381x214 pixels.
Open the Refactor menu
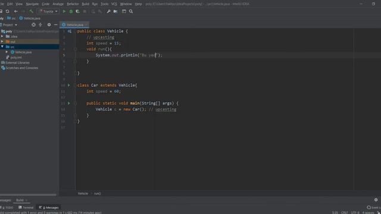pyautogui.click(x=73, y=4)
